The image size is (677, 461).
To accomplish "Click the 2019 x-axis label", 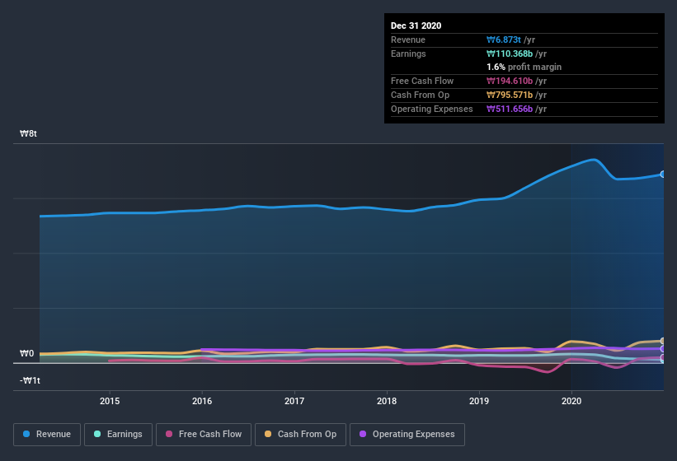I will click(x=479, y=401).
